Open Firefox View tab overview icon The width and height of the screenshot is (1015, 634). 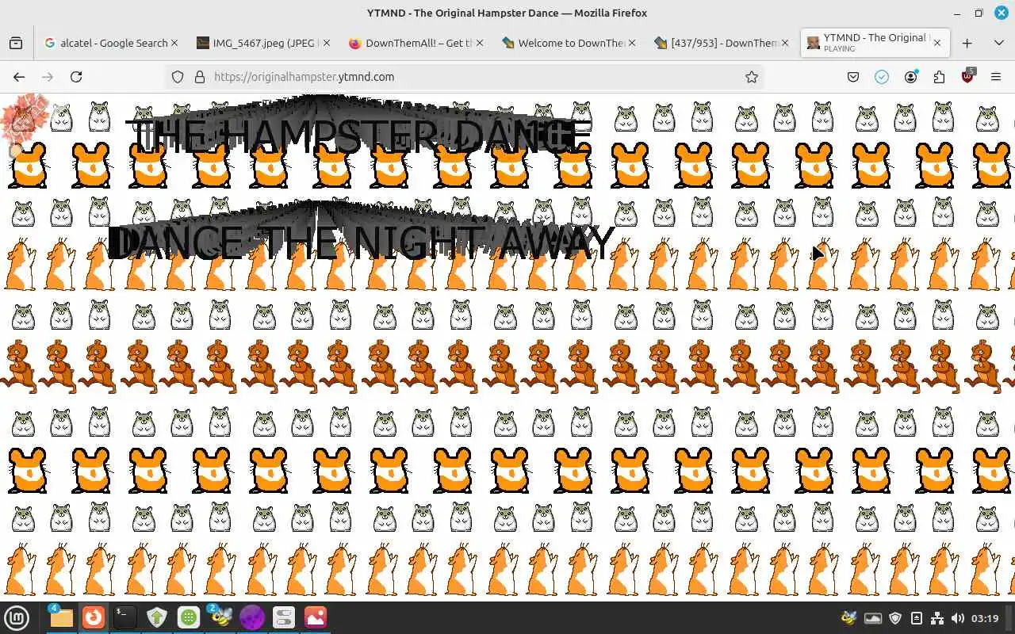pyautogui.click(x=16, y=43)
